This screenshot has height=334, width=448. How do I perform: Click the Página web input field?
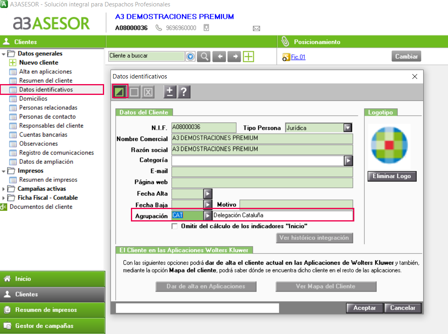262,183
